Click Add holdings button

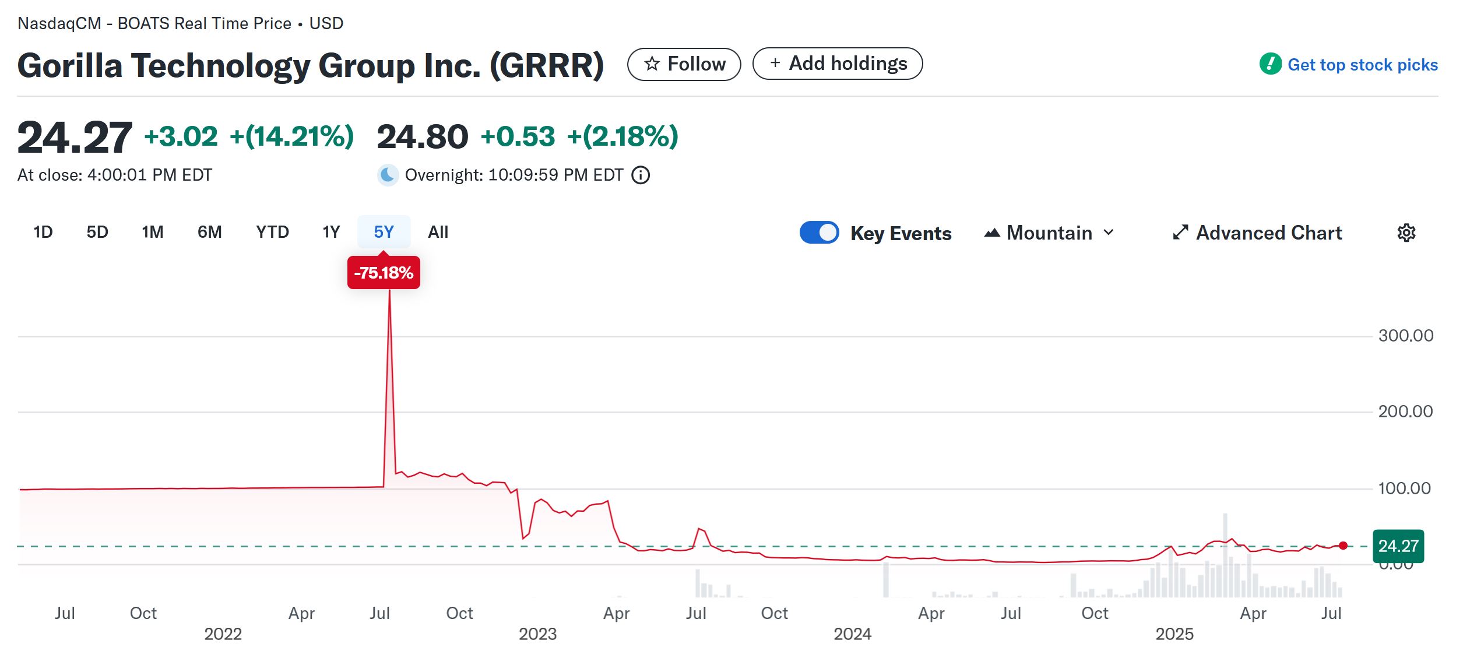838,64
